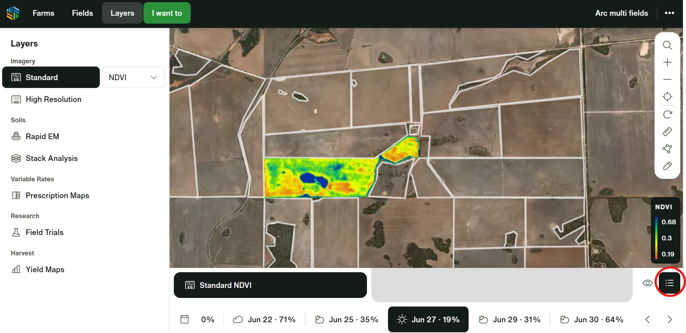This screenshot has height=333, width=686.
Task: Select the ruler measure tool
Action: tap(667, 132)
